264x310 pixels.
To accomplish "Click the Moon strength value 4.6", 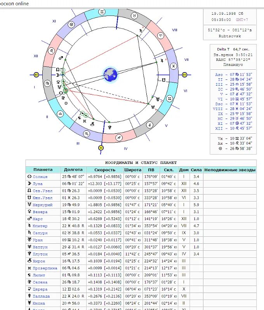I will pyautogui.click(x=196, y=184).
